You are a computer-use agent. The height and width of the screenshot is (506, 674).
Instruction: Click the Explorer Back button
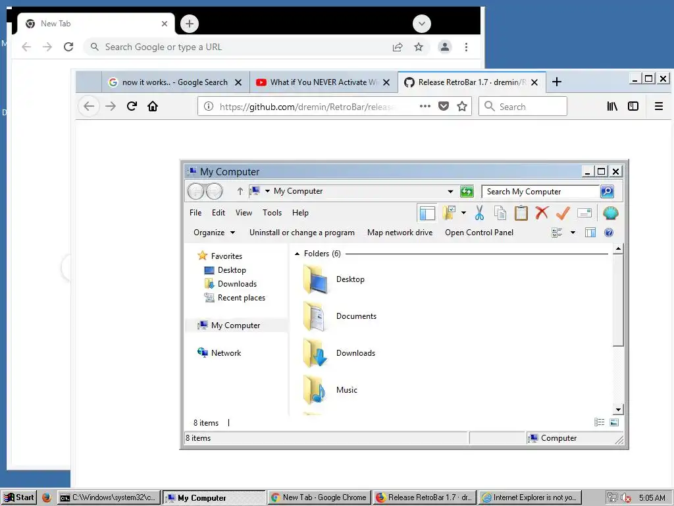196,191
